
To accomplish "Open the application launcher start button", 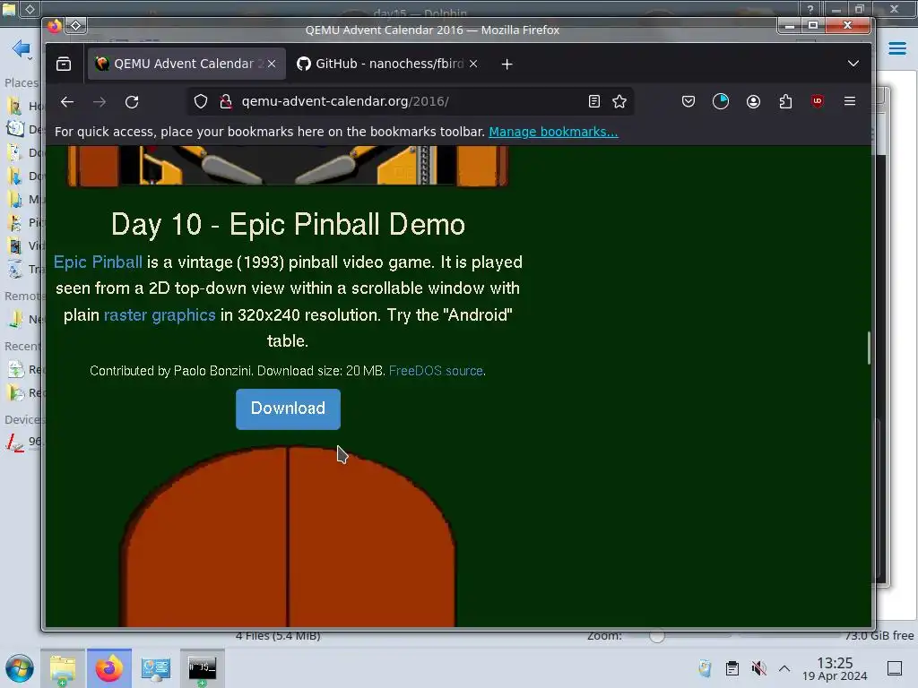I will [20, 668].
